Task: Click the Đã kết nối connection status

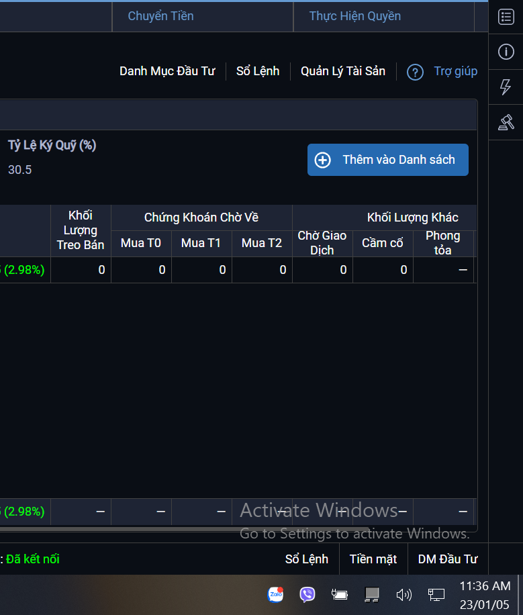Action: click(x=33, y=559)
